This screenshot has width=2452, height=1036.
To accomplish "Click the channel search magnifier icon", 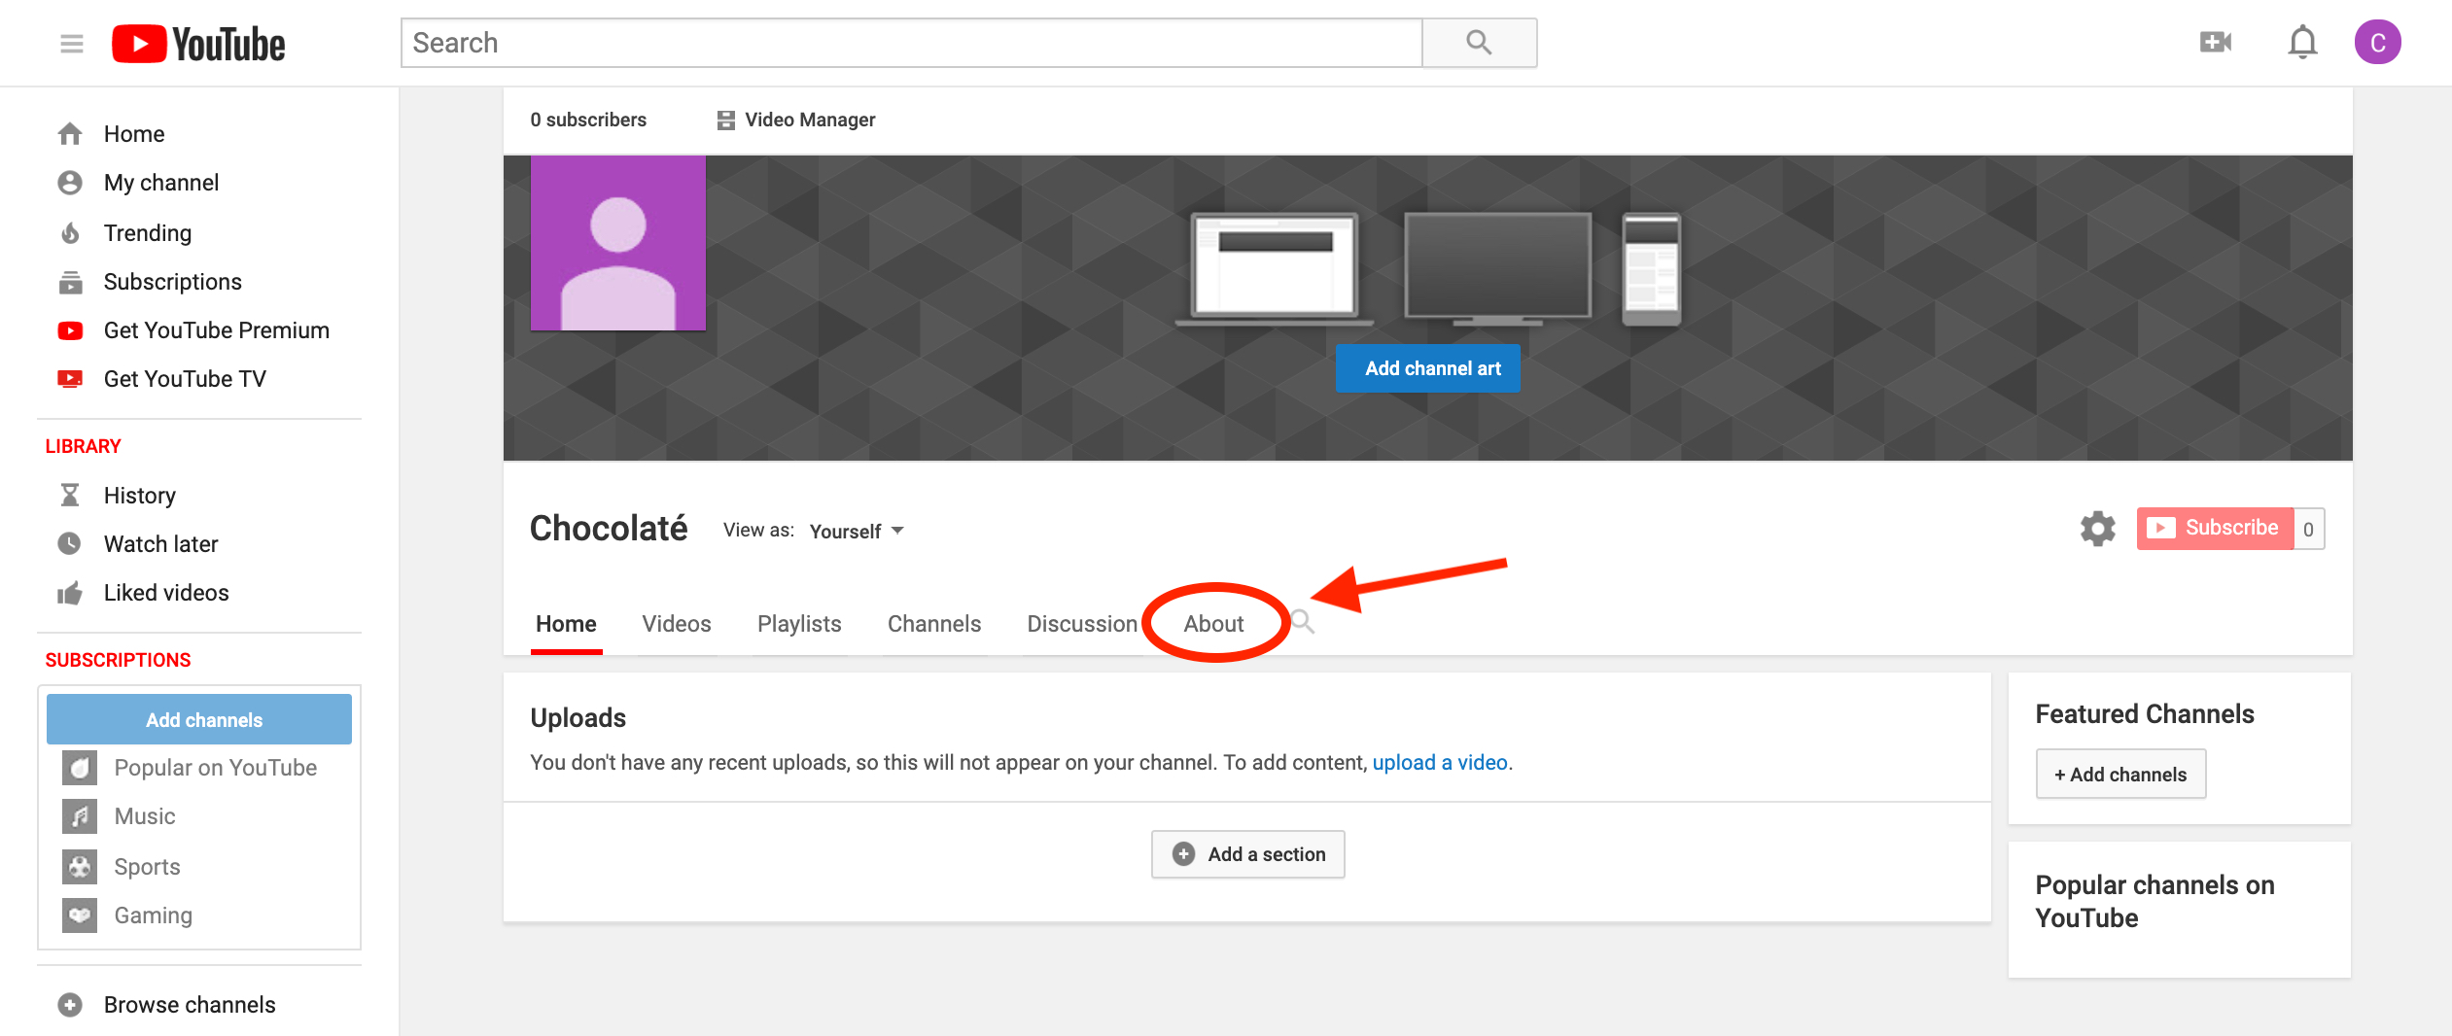I will [x=1303, y=622].
